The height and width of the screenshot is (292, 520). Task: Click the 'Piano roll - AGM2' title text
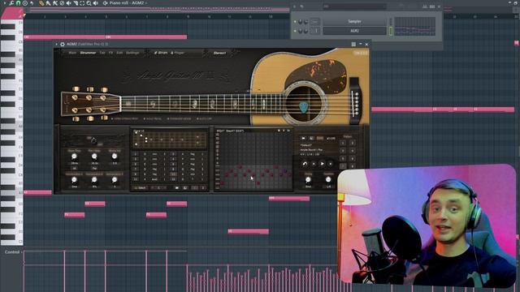click(127, 3)
